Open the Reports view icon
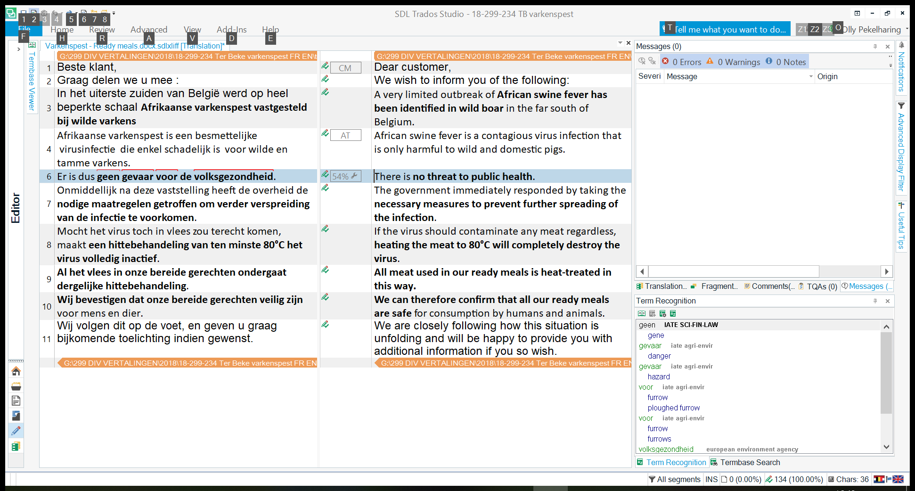The image size is (915, 491). click(x=16, y=416)
